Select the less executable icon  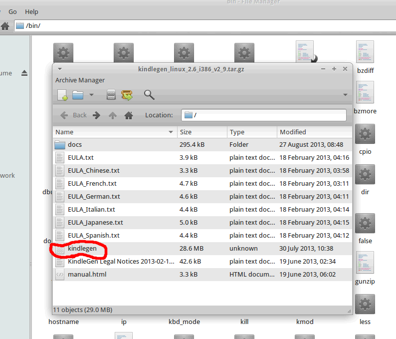[x=365, y=304]
